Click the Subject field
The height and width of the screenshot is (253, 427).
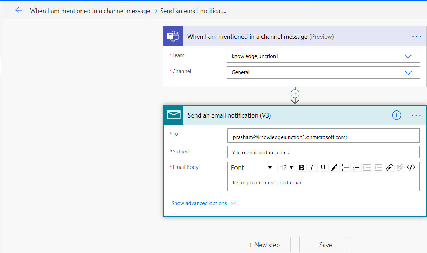coord(323,152)
